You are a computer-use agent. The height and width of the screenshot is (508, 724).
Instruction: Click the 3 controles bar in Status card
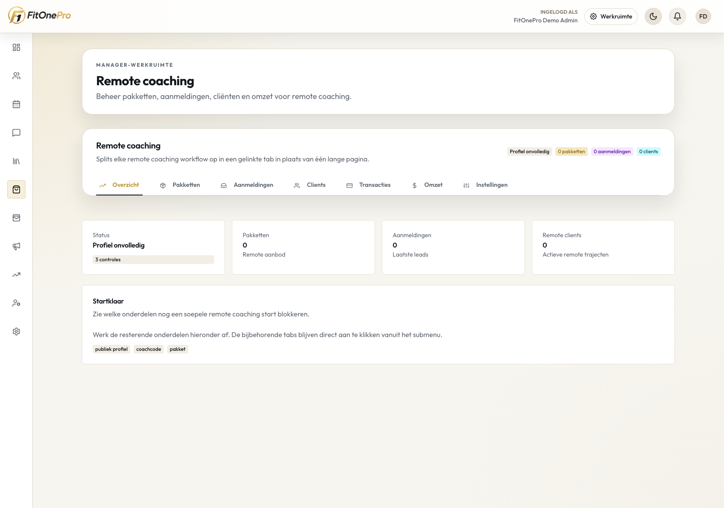(153, 260)
